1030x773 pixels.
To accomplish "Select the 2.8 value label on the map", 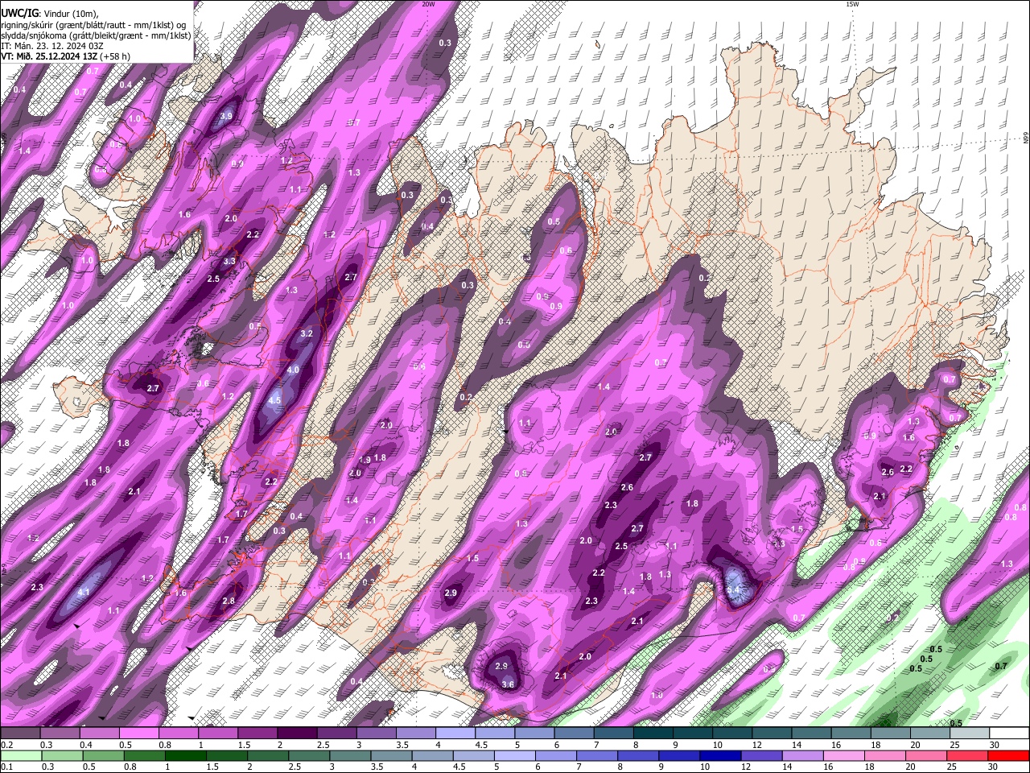I will (x=229, y=601).
